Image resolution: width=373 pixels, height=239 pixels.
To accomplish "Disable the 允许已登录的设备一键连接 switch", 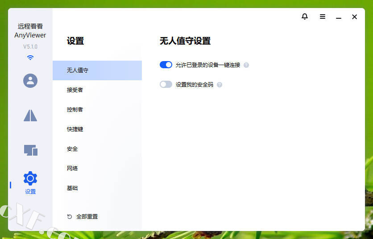I will point(166,65).
